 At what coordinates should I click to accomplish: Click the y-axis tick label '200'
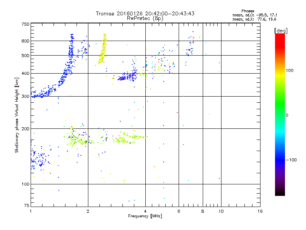coord(25,128)
